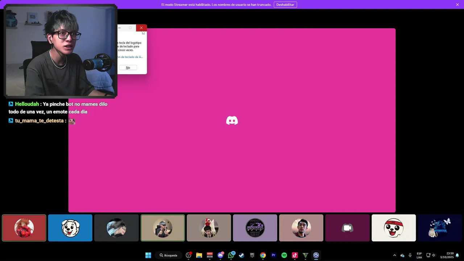Image resolution: width=464 pixels, height=261 pixels.
Task: Select the chicken-head avatar participant tile
Action: tap(209, 228)
